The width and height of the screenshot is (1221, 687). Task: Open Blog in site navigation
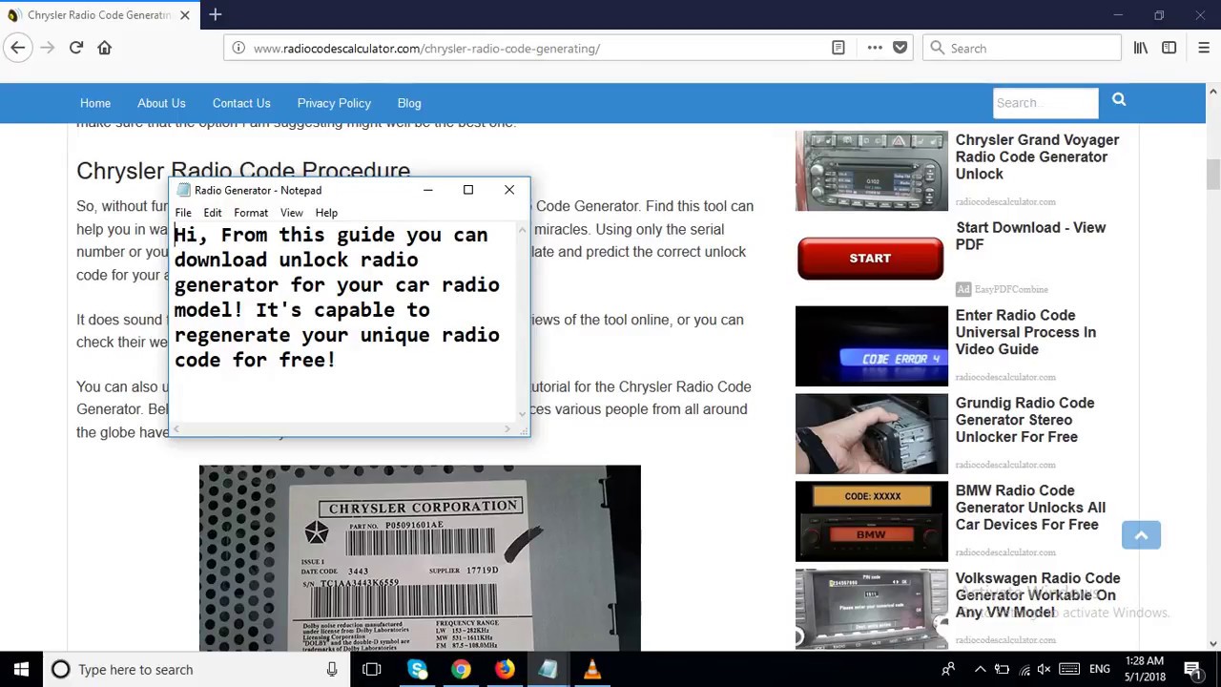[409, 103]
